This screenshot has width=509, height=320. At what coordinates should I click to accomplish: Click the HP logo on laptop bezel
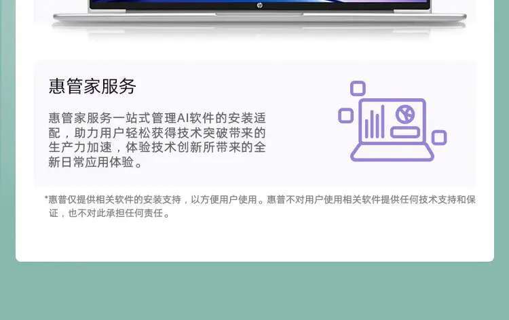pyautogui.click(x=260, y=5)
